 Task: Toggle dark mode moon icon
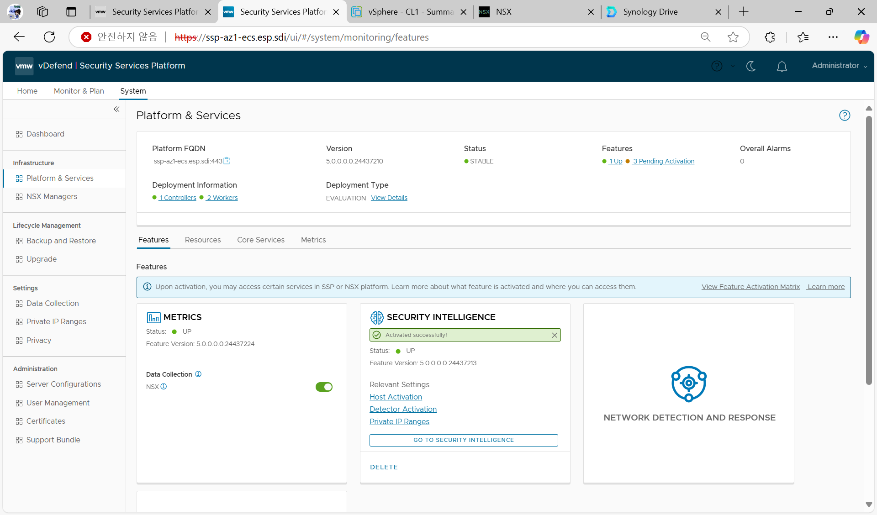(751, 66)
